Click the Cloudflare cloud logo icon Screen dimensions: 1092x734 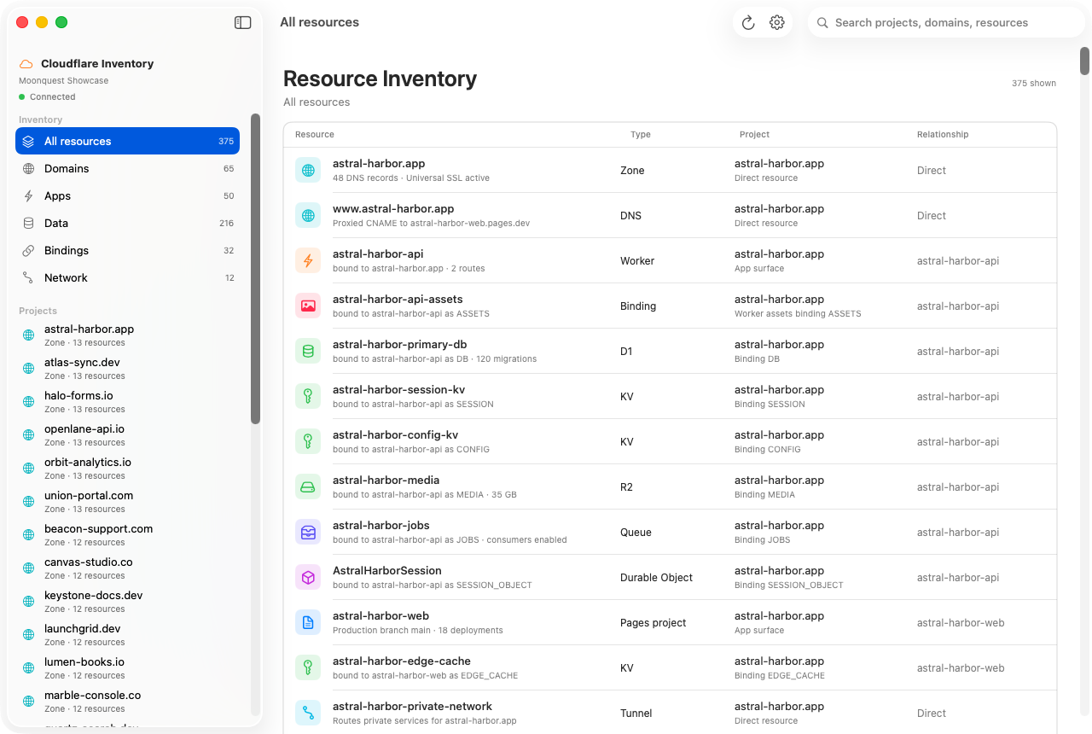[x=26, y=64]
